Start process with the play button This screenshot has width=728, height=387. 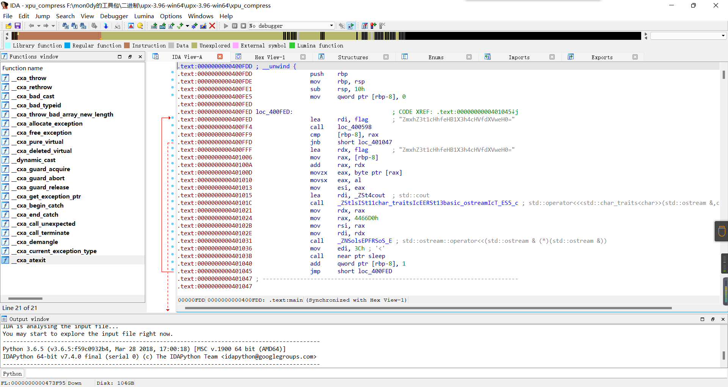tap(226, 26)
